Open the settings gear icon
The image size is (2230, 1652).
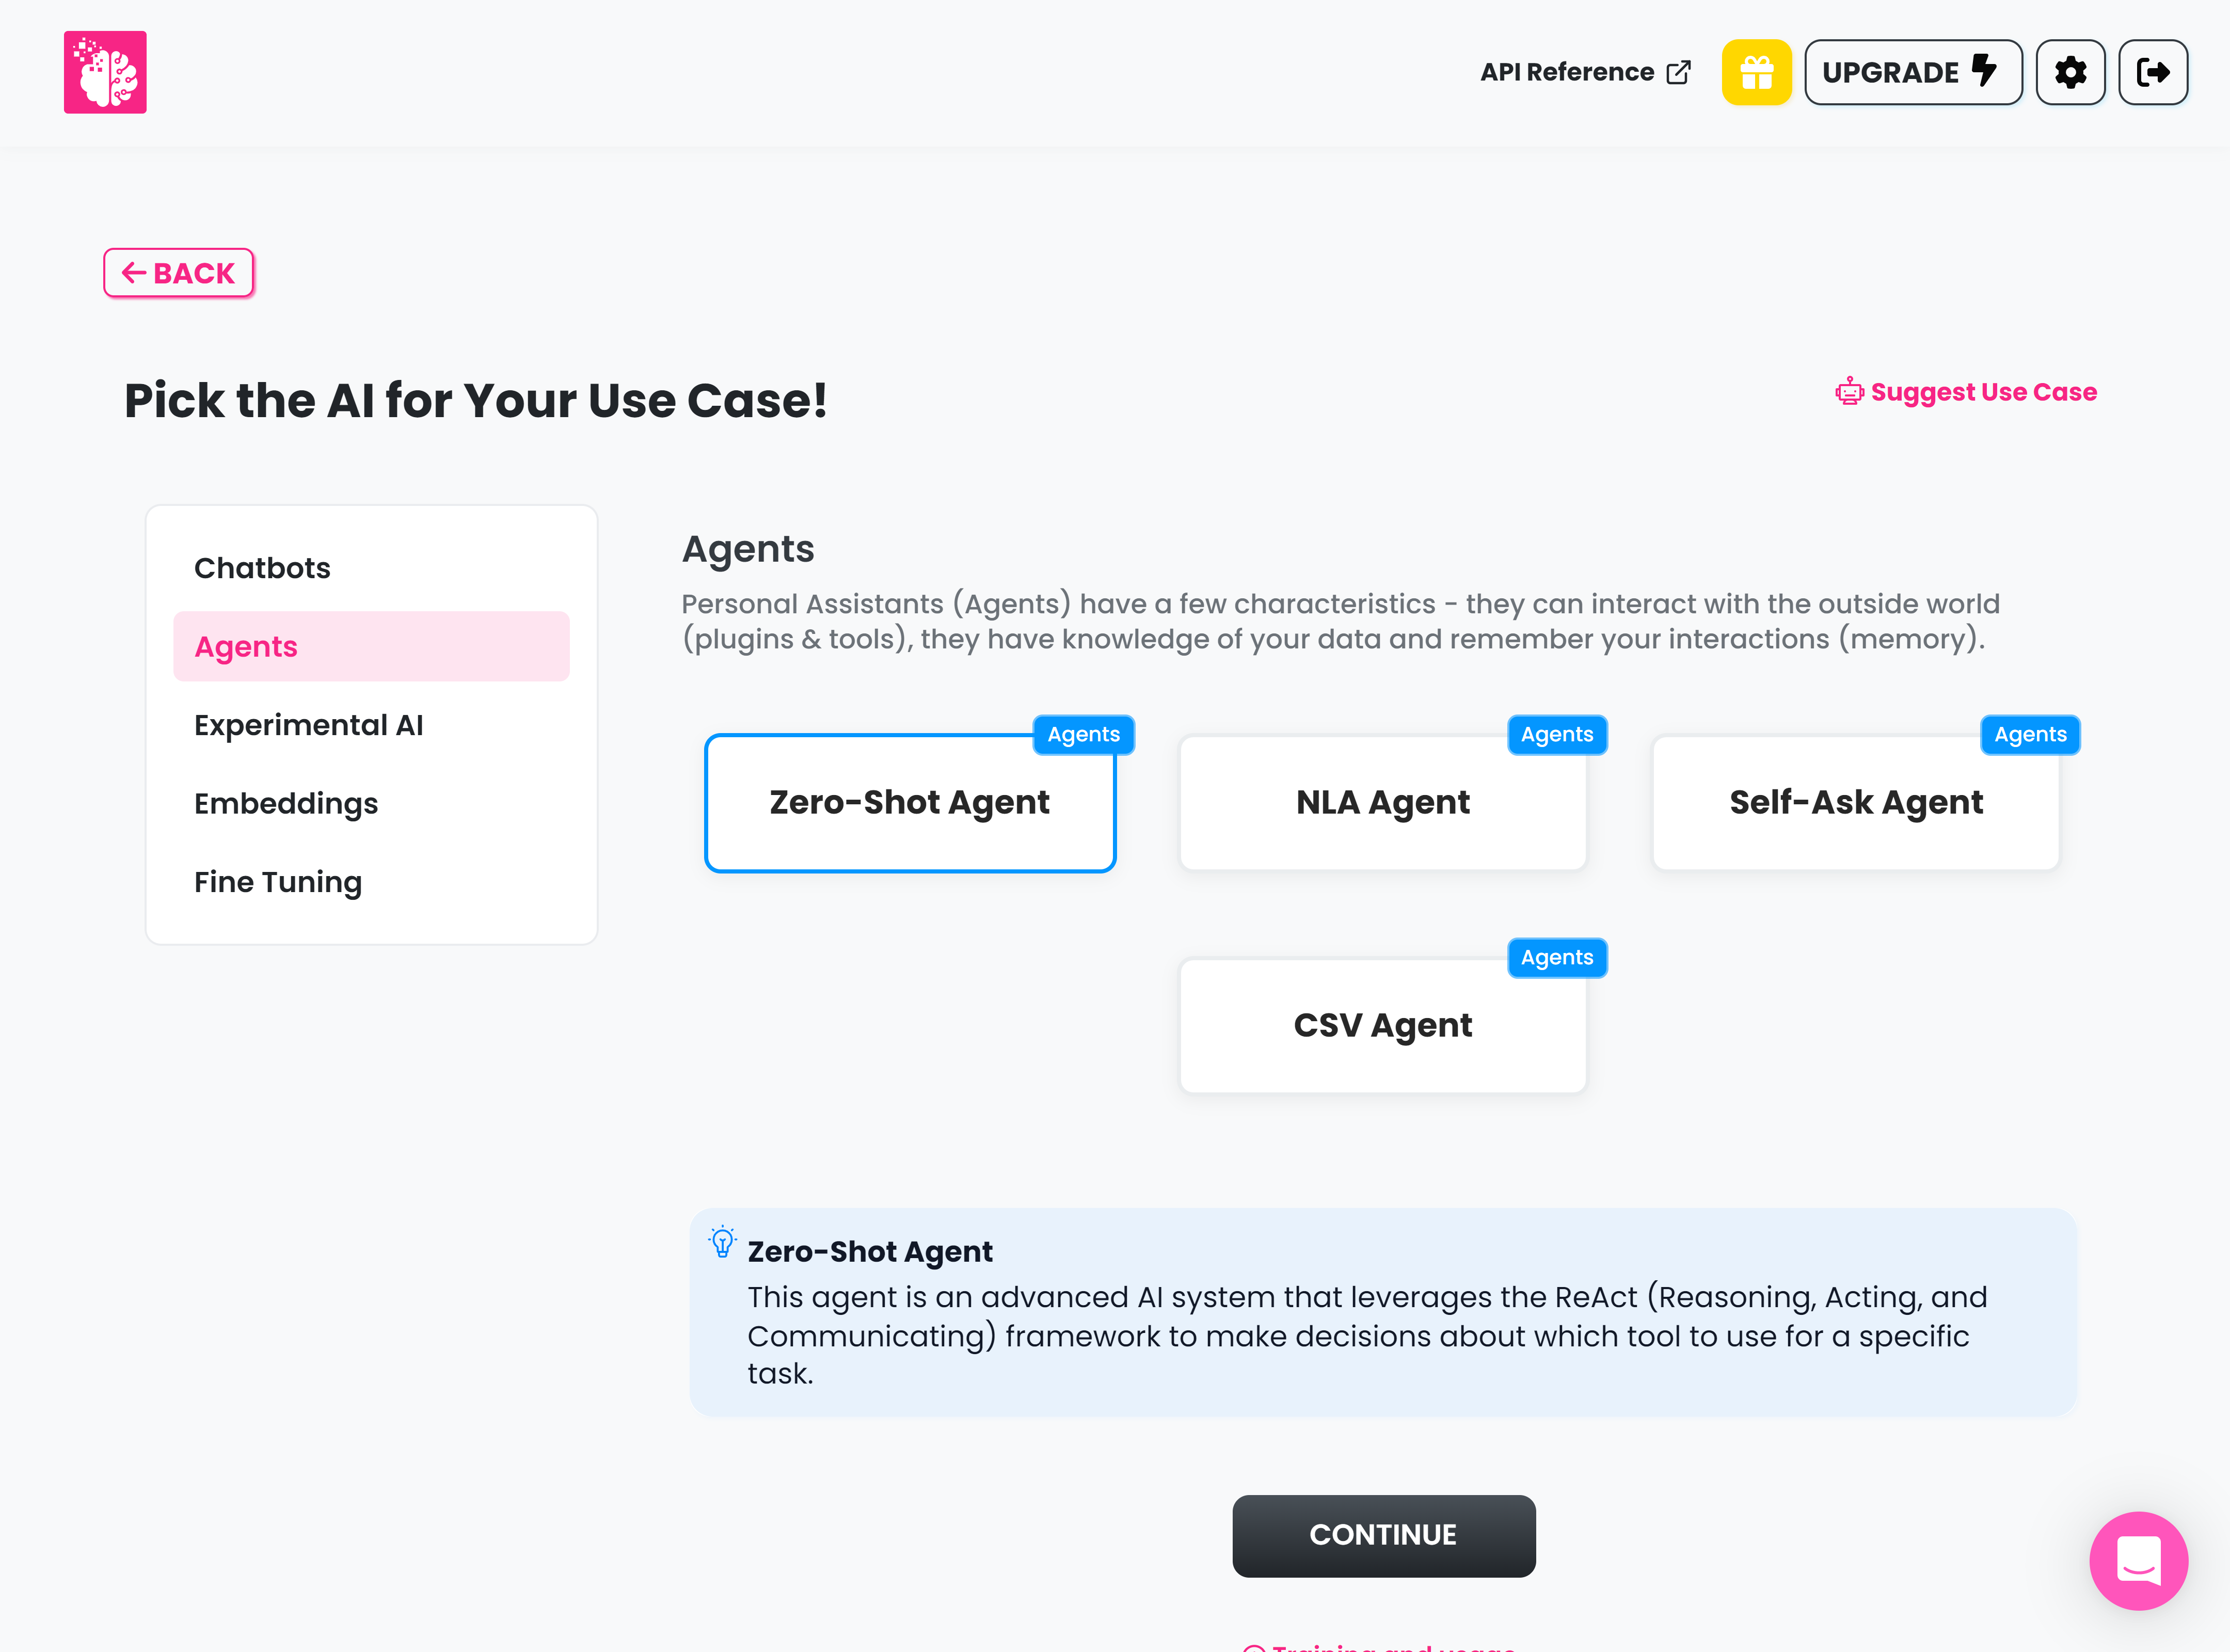coord(2071,71)
